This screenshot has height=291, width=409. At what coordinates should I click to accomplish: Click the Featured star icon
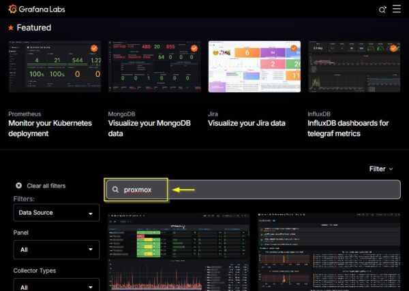click(x=11, y=28)
